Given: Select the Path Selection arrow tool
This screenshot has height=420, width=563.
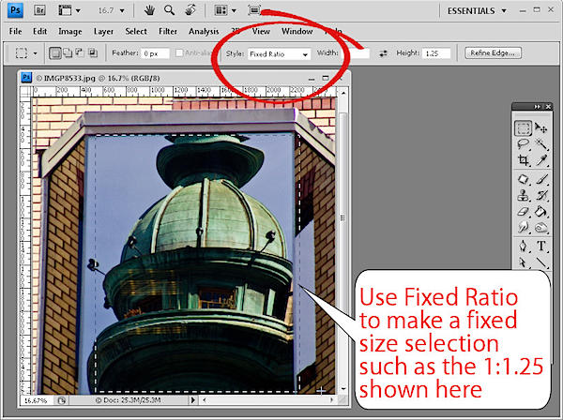Looking at the screenshot, I should (523, 262).
